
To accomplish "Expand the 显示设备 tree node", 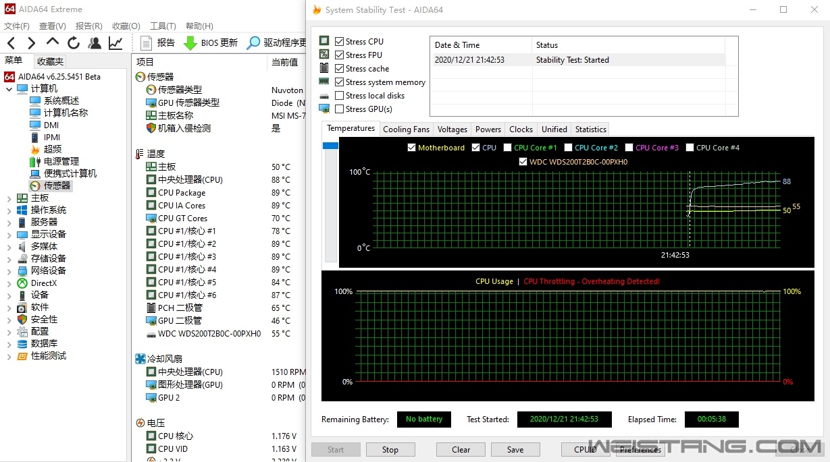I will click(9, 234).
